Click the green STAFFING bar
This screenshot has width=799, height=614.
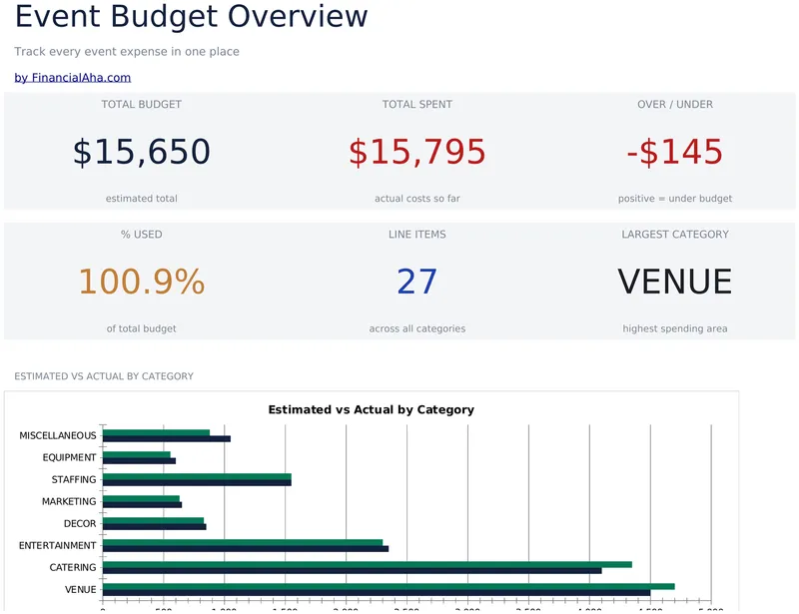coord(197,476)
